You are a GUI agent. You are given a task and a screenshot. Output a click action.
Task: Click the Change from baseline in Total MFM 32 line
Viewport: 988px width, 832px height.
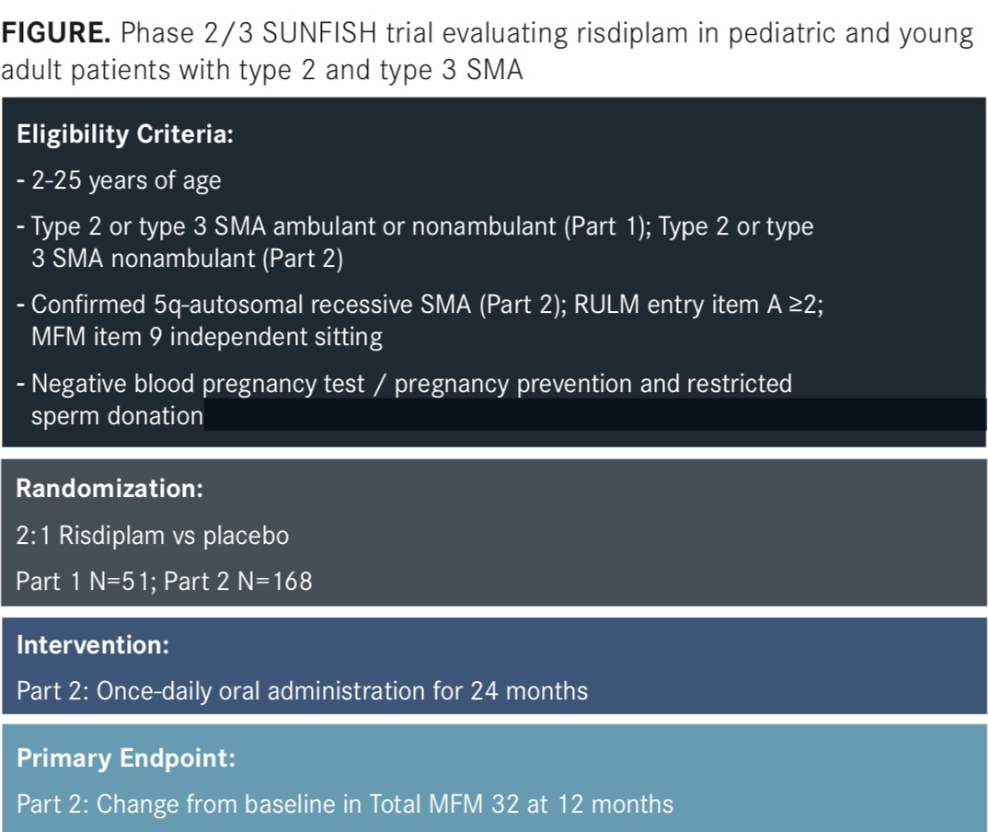[x=345, y=804]
